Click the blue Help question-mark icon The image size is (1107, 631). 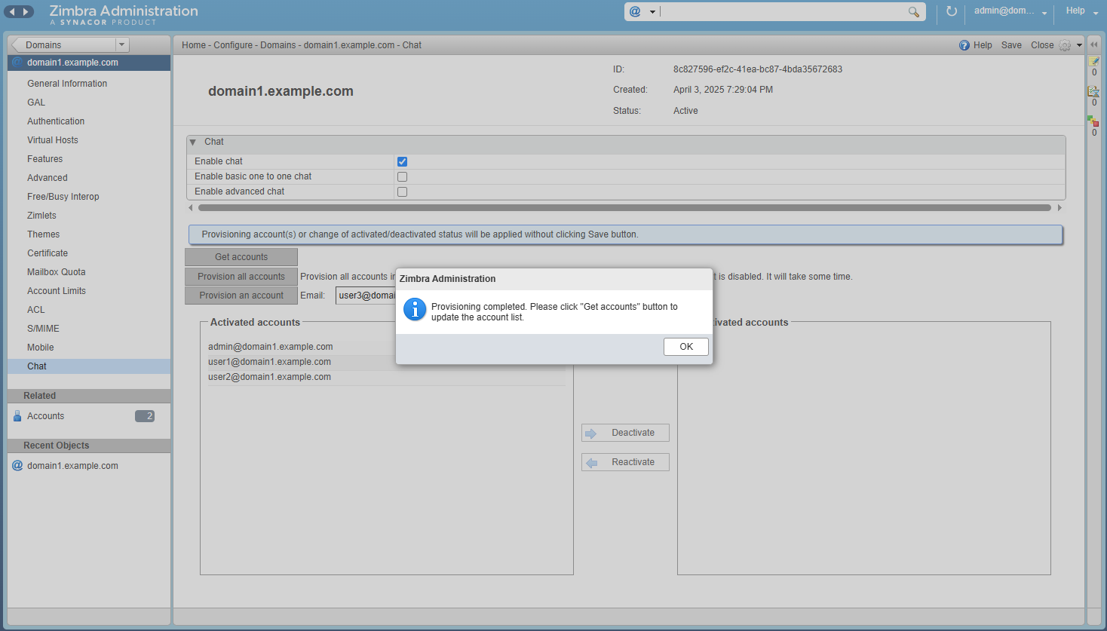pos(964,45)
